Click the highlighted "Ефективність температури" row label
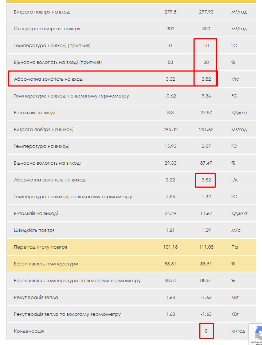 coord(46,264)
